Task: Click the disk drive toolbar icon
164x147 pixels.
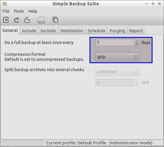Action: (41, 20)
